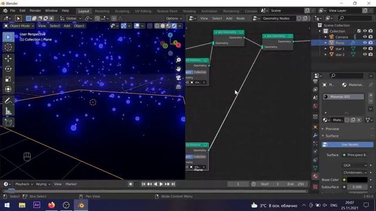Adjust the Subsurface value slider
The image size is (376, 211).
[x=357, y=187]
